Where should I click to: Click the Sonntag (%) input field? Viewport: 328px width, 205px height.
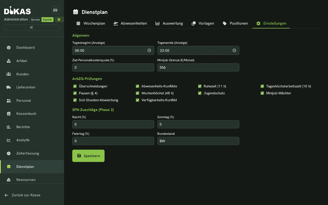point(198,124)
